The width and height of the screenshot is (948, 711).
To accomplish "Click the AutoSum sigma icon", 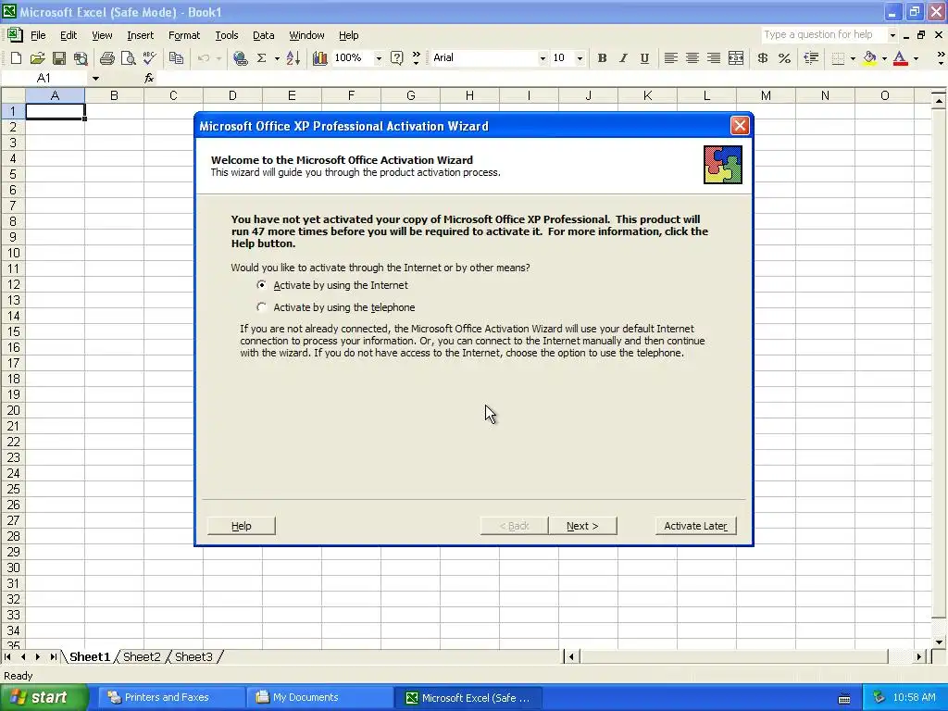I will point(262,58).
